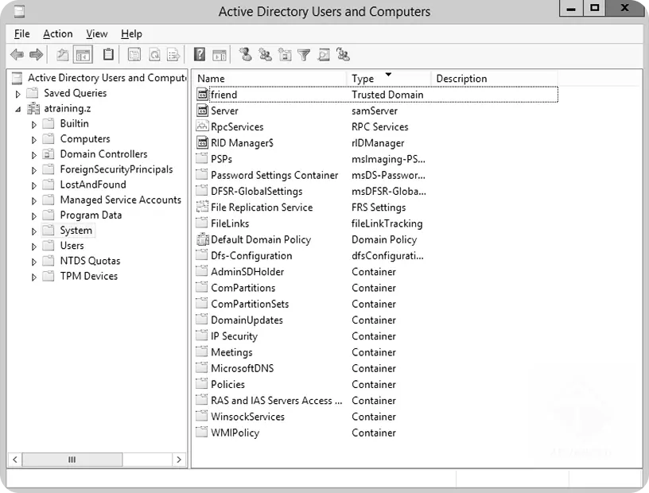Open the Help menu
The image size is (649, 493).
click(x=131, y=33)
